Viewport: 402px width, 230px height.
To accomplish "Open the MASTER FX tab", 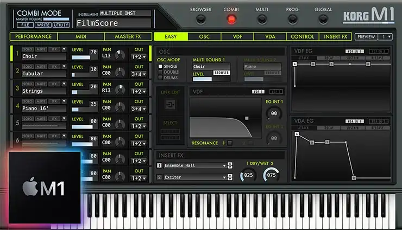I will click(128, 37).
